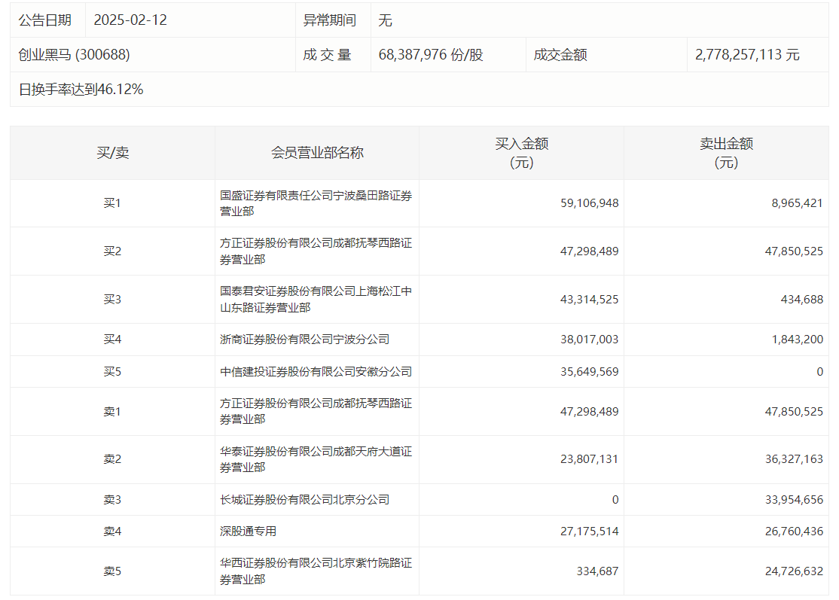Select sell amount 0 in 买5 row
Image resolution: width=839 pixels, height=600 pixels.
click(819, 372)
